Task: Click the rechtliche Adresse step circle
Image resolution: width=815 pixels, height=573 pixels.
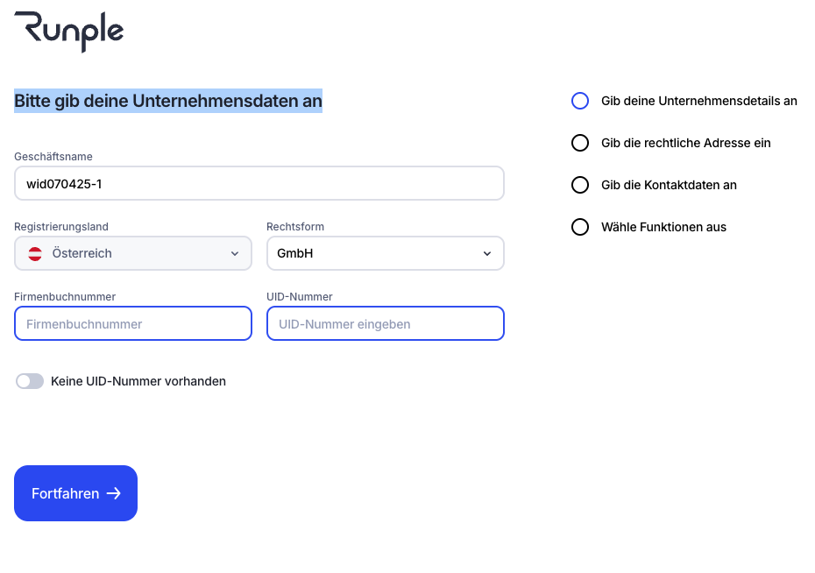Action: pyautogui.click(x=580, y=143)
